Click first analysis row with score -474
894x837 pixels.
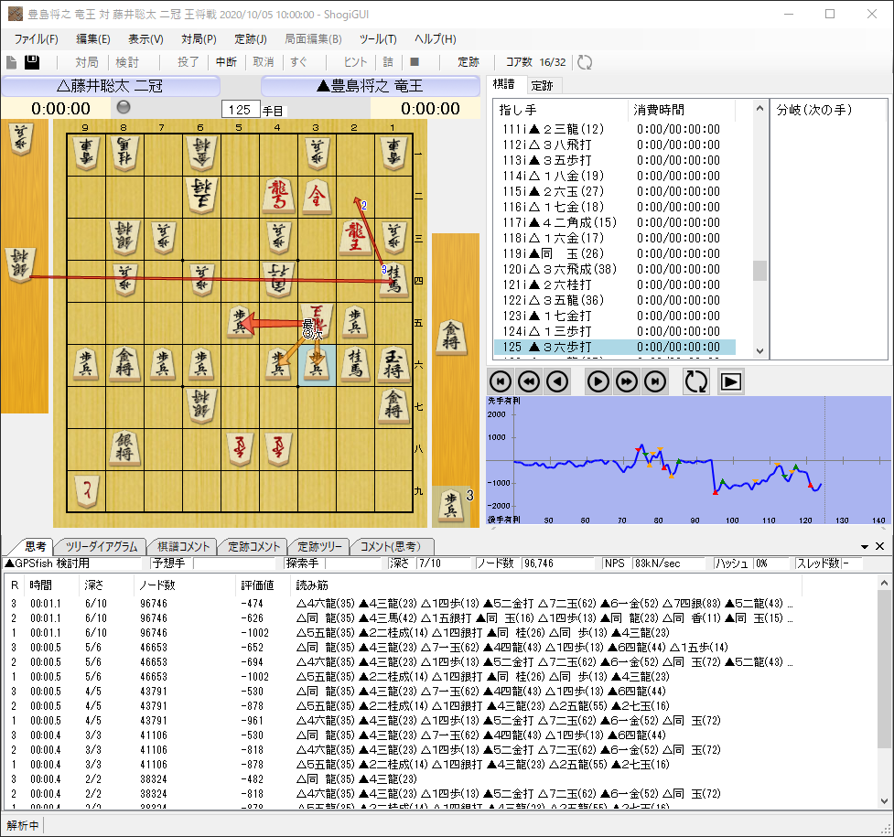[399, 603]
